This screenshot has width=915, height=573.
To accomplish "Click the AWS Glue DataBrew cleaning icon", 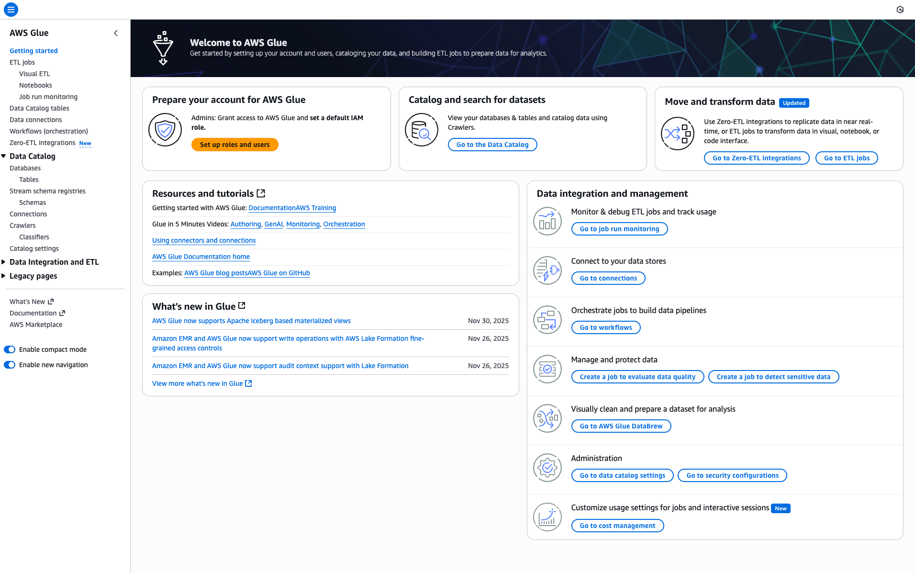I will [547, 418].
